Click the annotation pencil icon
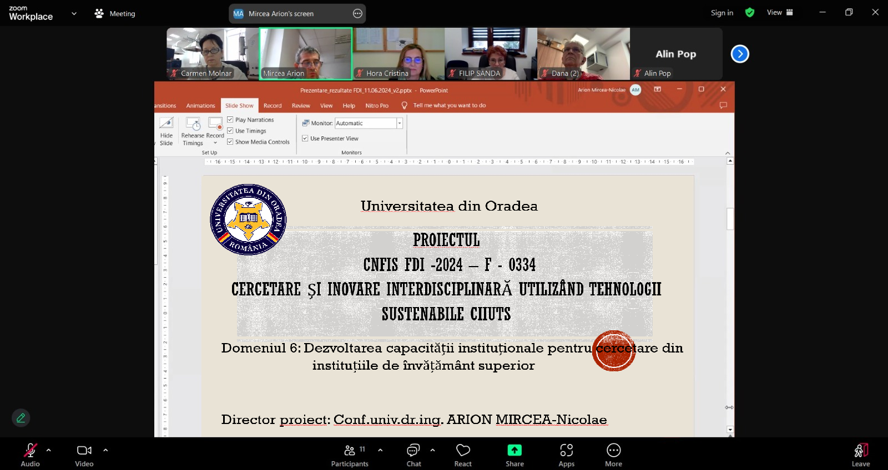 tap(21, 418)
